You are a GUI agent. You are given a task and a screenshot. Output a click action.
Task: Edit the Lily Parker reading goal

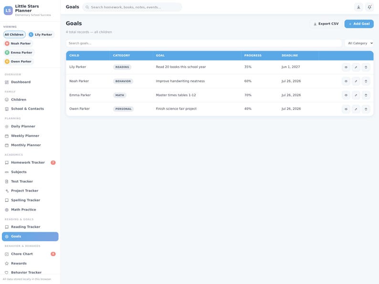pyautogui.click(x=356, y=67)
